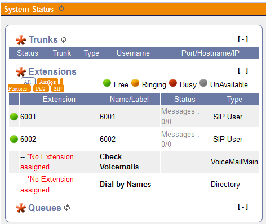Click Messages 0/0 status for 6002
This screenshot has height=224, width=266.
click(185, 139)
